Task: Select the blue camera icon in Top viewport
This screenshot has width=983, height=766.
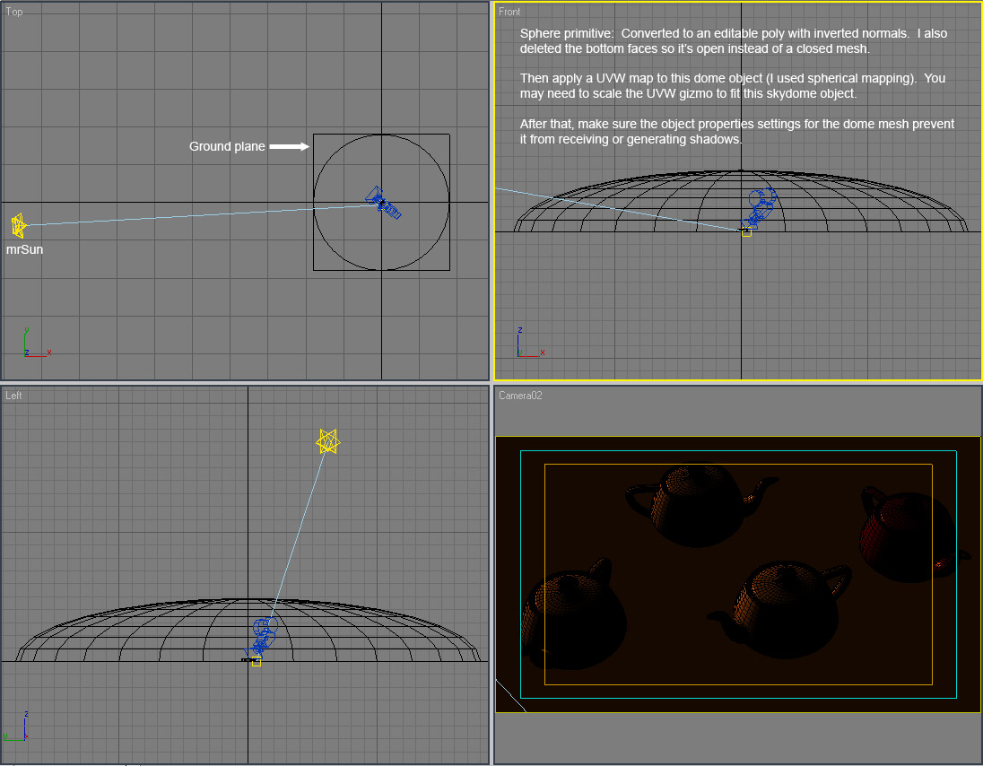Action: point(384,202)
